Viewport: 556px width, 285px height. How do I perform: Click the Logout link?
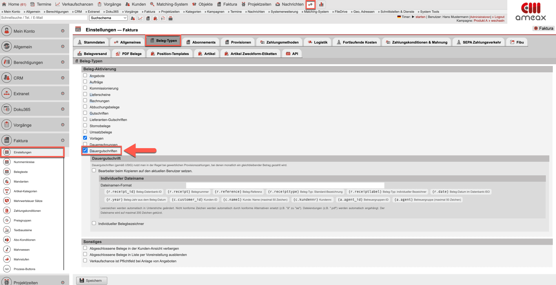tap(499, 17)
